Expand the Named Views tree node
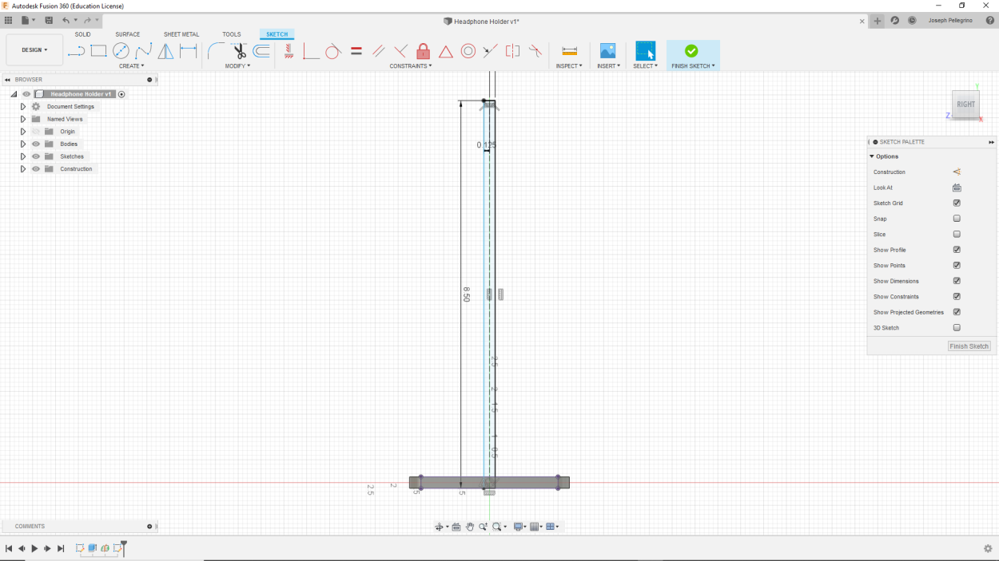 click(x=23, y=119)
